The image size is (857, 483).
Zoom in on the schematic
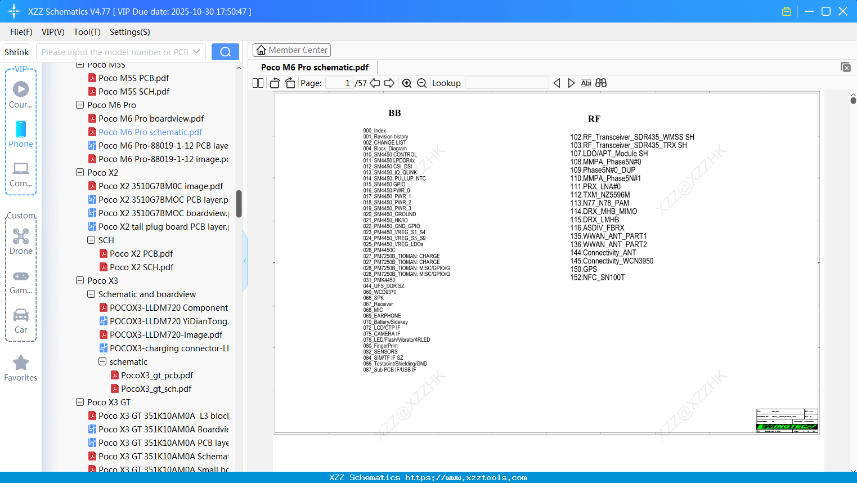(407, 83)
